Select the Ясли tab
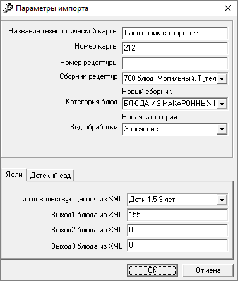 14,174
